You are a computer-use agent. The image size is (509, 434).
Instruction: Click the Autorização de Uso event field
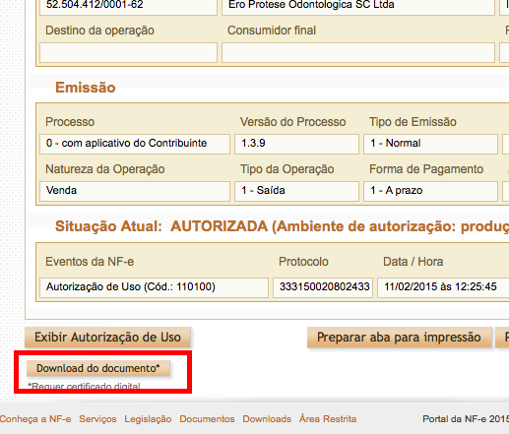154,287
